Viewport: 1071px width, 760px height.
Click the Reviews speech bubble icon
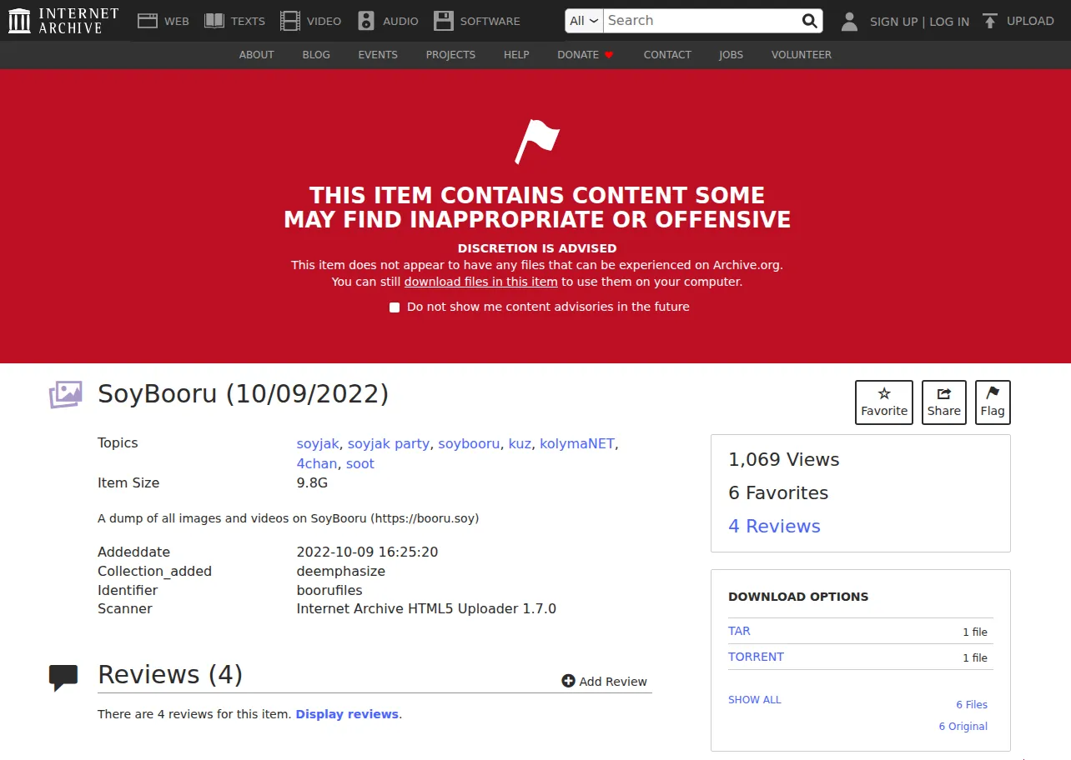[x=63, y=677]
